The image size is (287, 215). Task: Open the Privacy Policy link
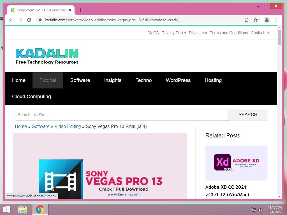pyautogui.click(x=174, y=33)
